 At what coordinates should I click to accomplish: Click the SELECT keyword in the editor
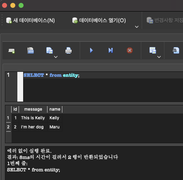[x=34, y=75]
